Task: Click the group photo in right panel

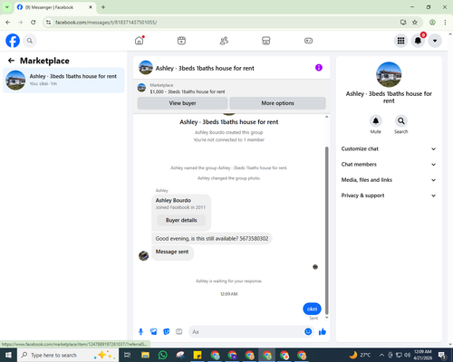Action: coord(389,74)
